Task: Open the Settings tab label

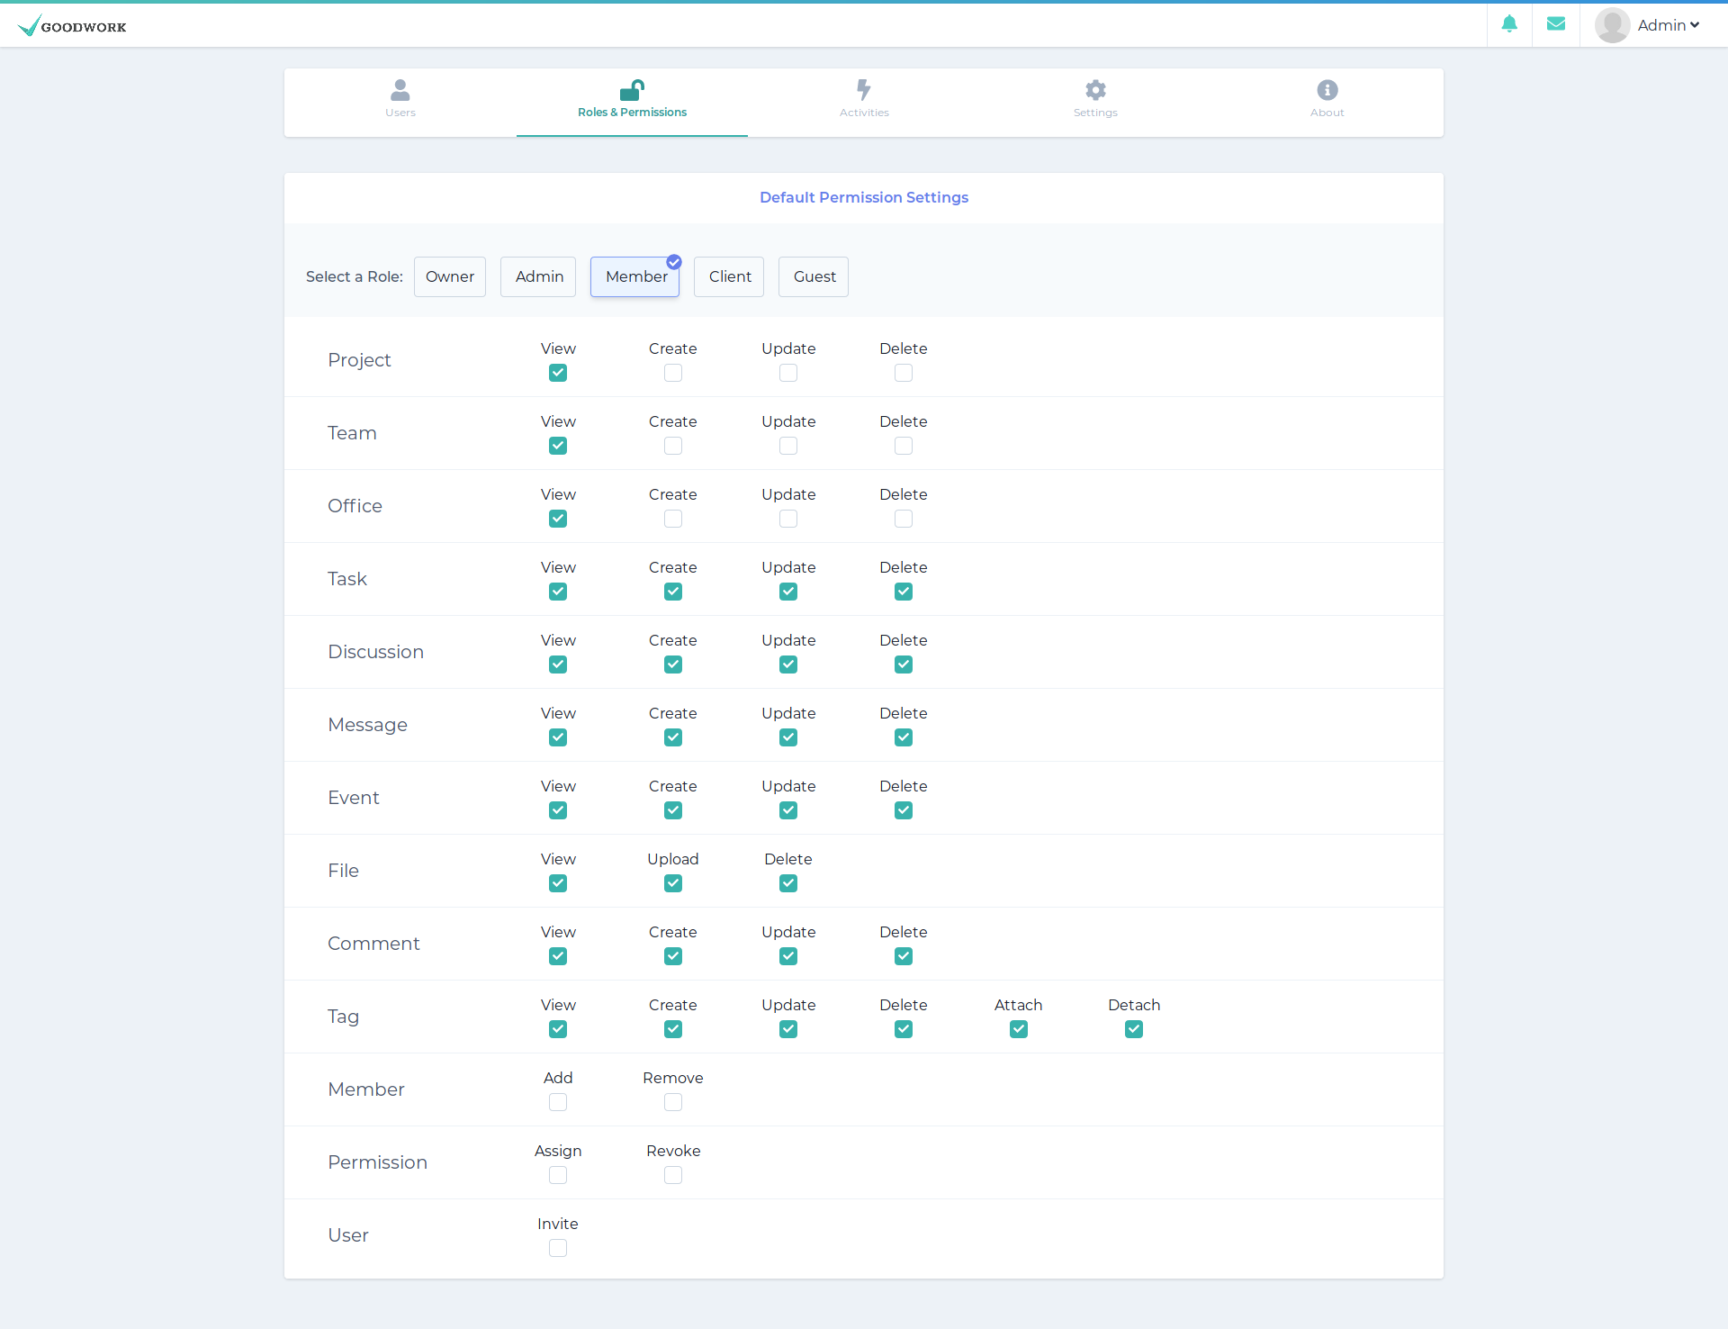Action: tap(1095, 113)
